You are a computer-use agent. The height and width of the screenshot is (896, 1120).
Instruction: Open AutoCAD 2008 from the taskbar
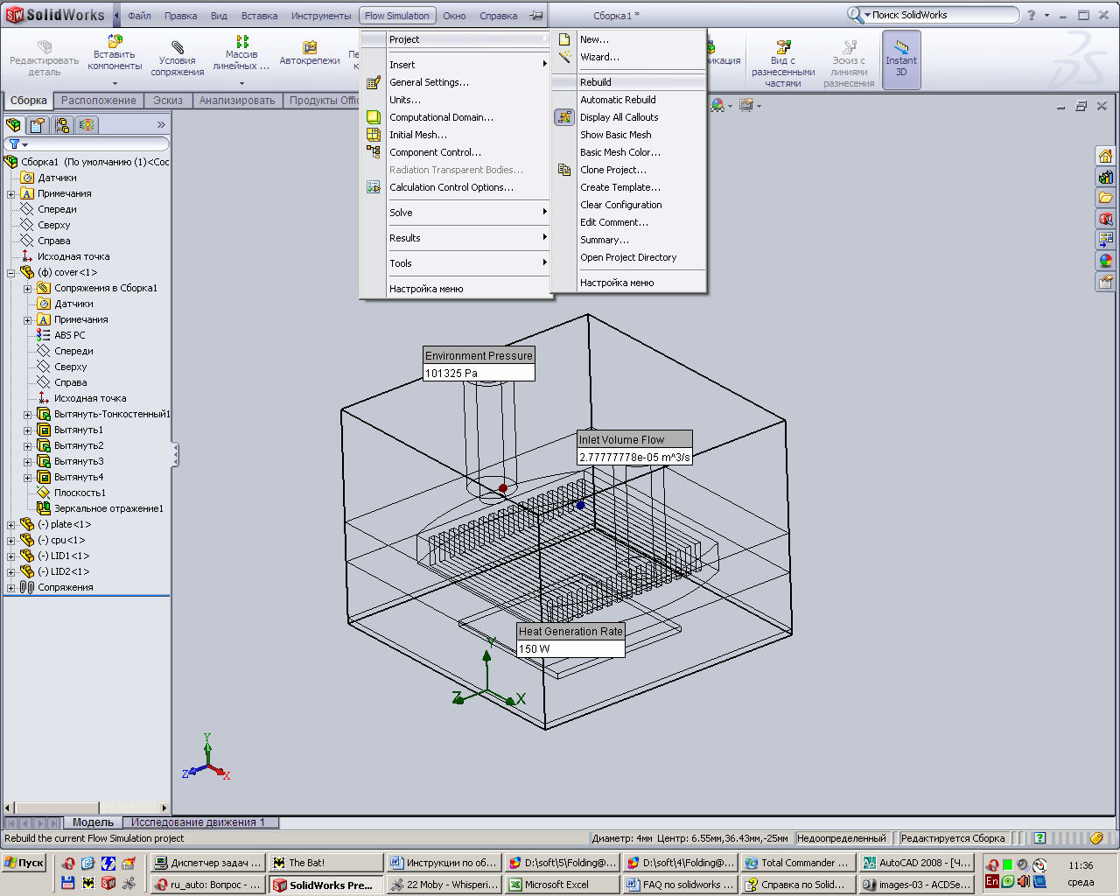915,863
